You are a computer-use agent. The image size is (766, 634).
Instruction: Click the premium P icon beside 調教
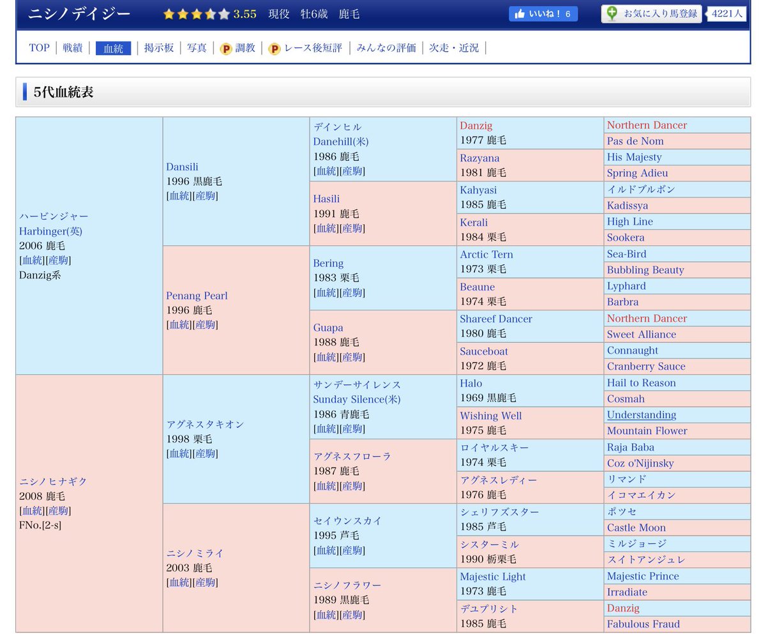point(226,49)
